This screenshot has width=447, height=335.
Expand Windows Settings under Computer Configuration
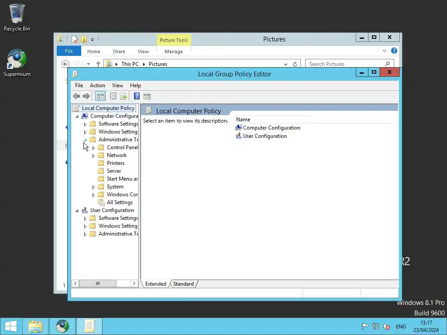coord(85,132)
